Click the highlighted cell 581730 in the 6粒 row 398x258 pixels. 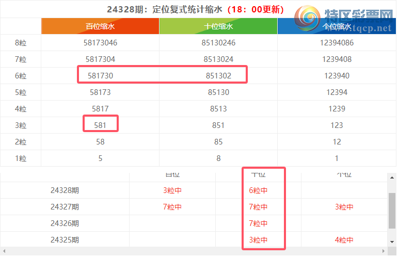coord(100,76)
